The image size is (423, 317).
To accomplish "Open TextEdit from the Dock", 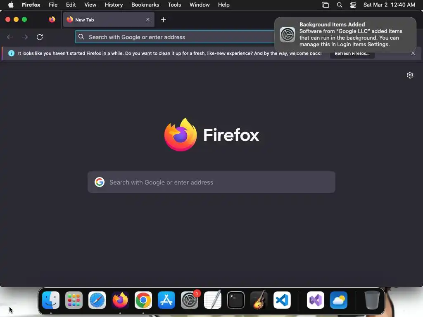I will [x=213, y=300].
